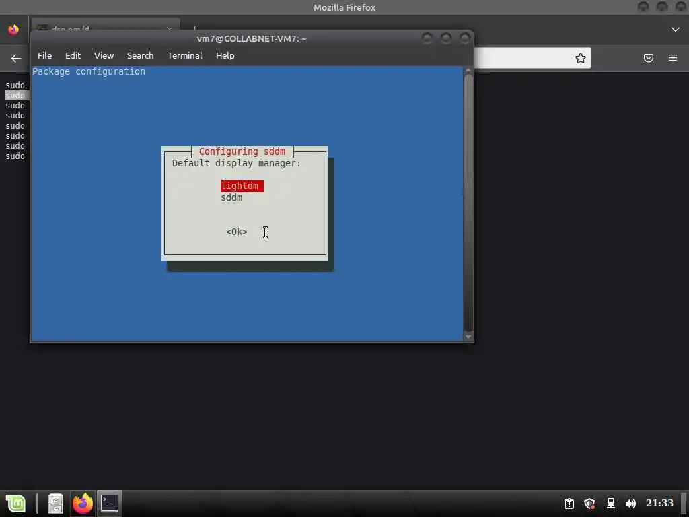Open the Firefox Pocket save icon
Viewport: 689px width, 517px height.
648,58
